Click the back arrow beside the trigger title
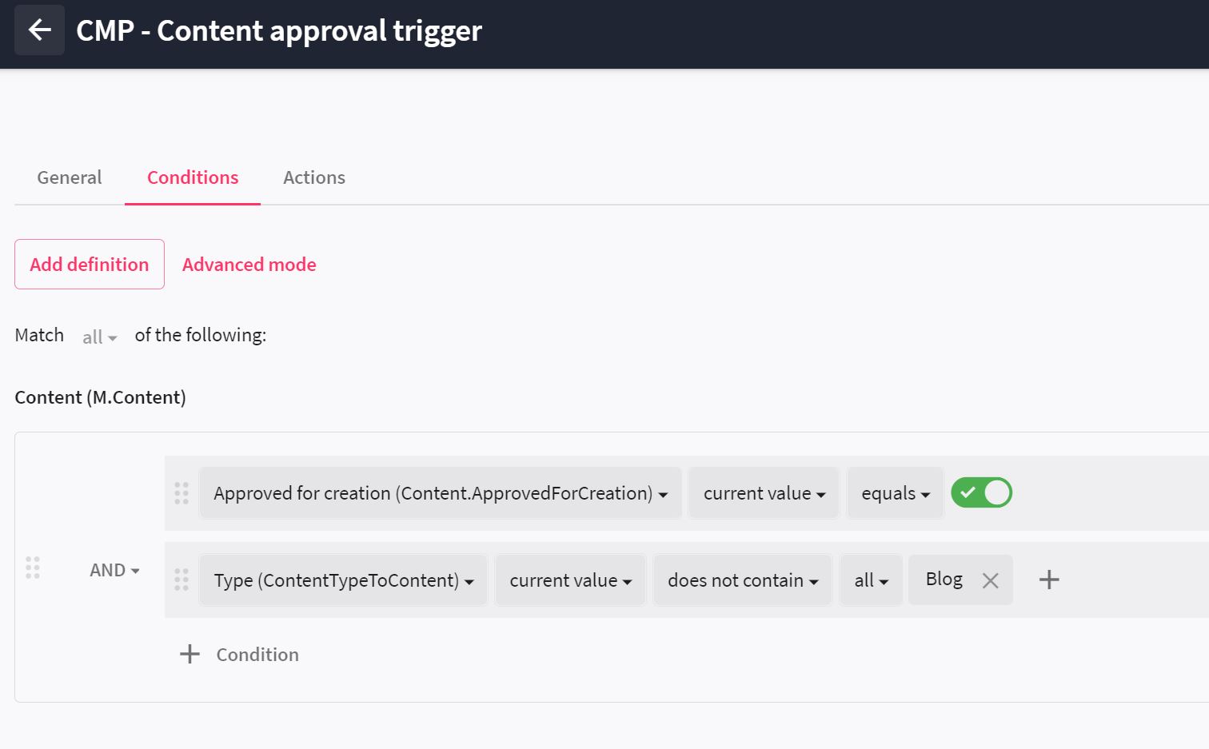 [39, 30]
